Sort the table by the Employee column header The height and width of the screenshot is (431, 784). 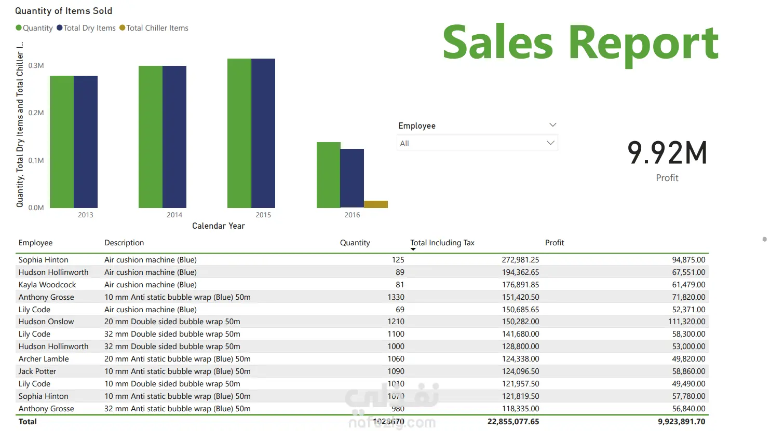tap(35, 242)
